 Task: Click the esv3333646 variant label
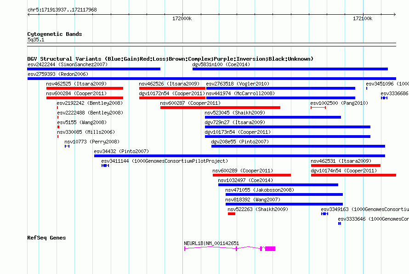pos(373,219)
